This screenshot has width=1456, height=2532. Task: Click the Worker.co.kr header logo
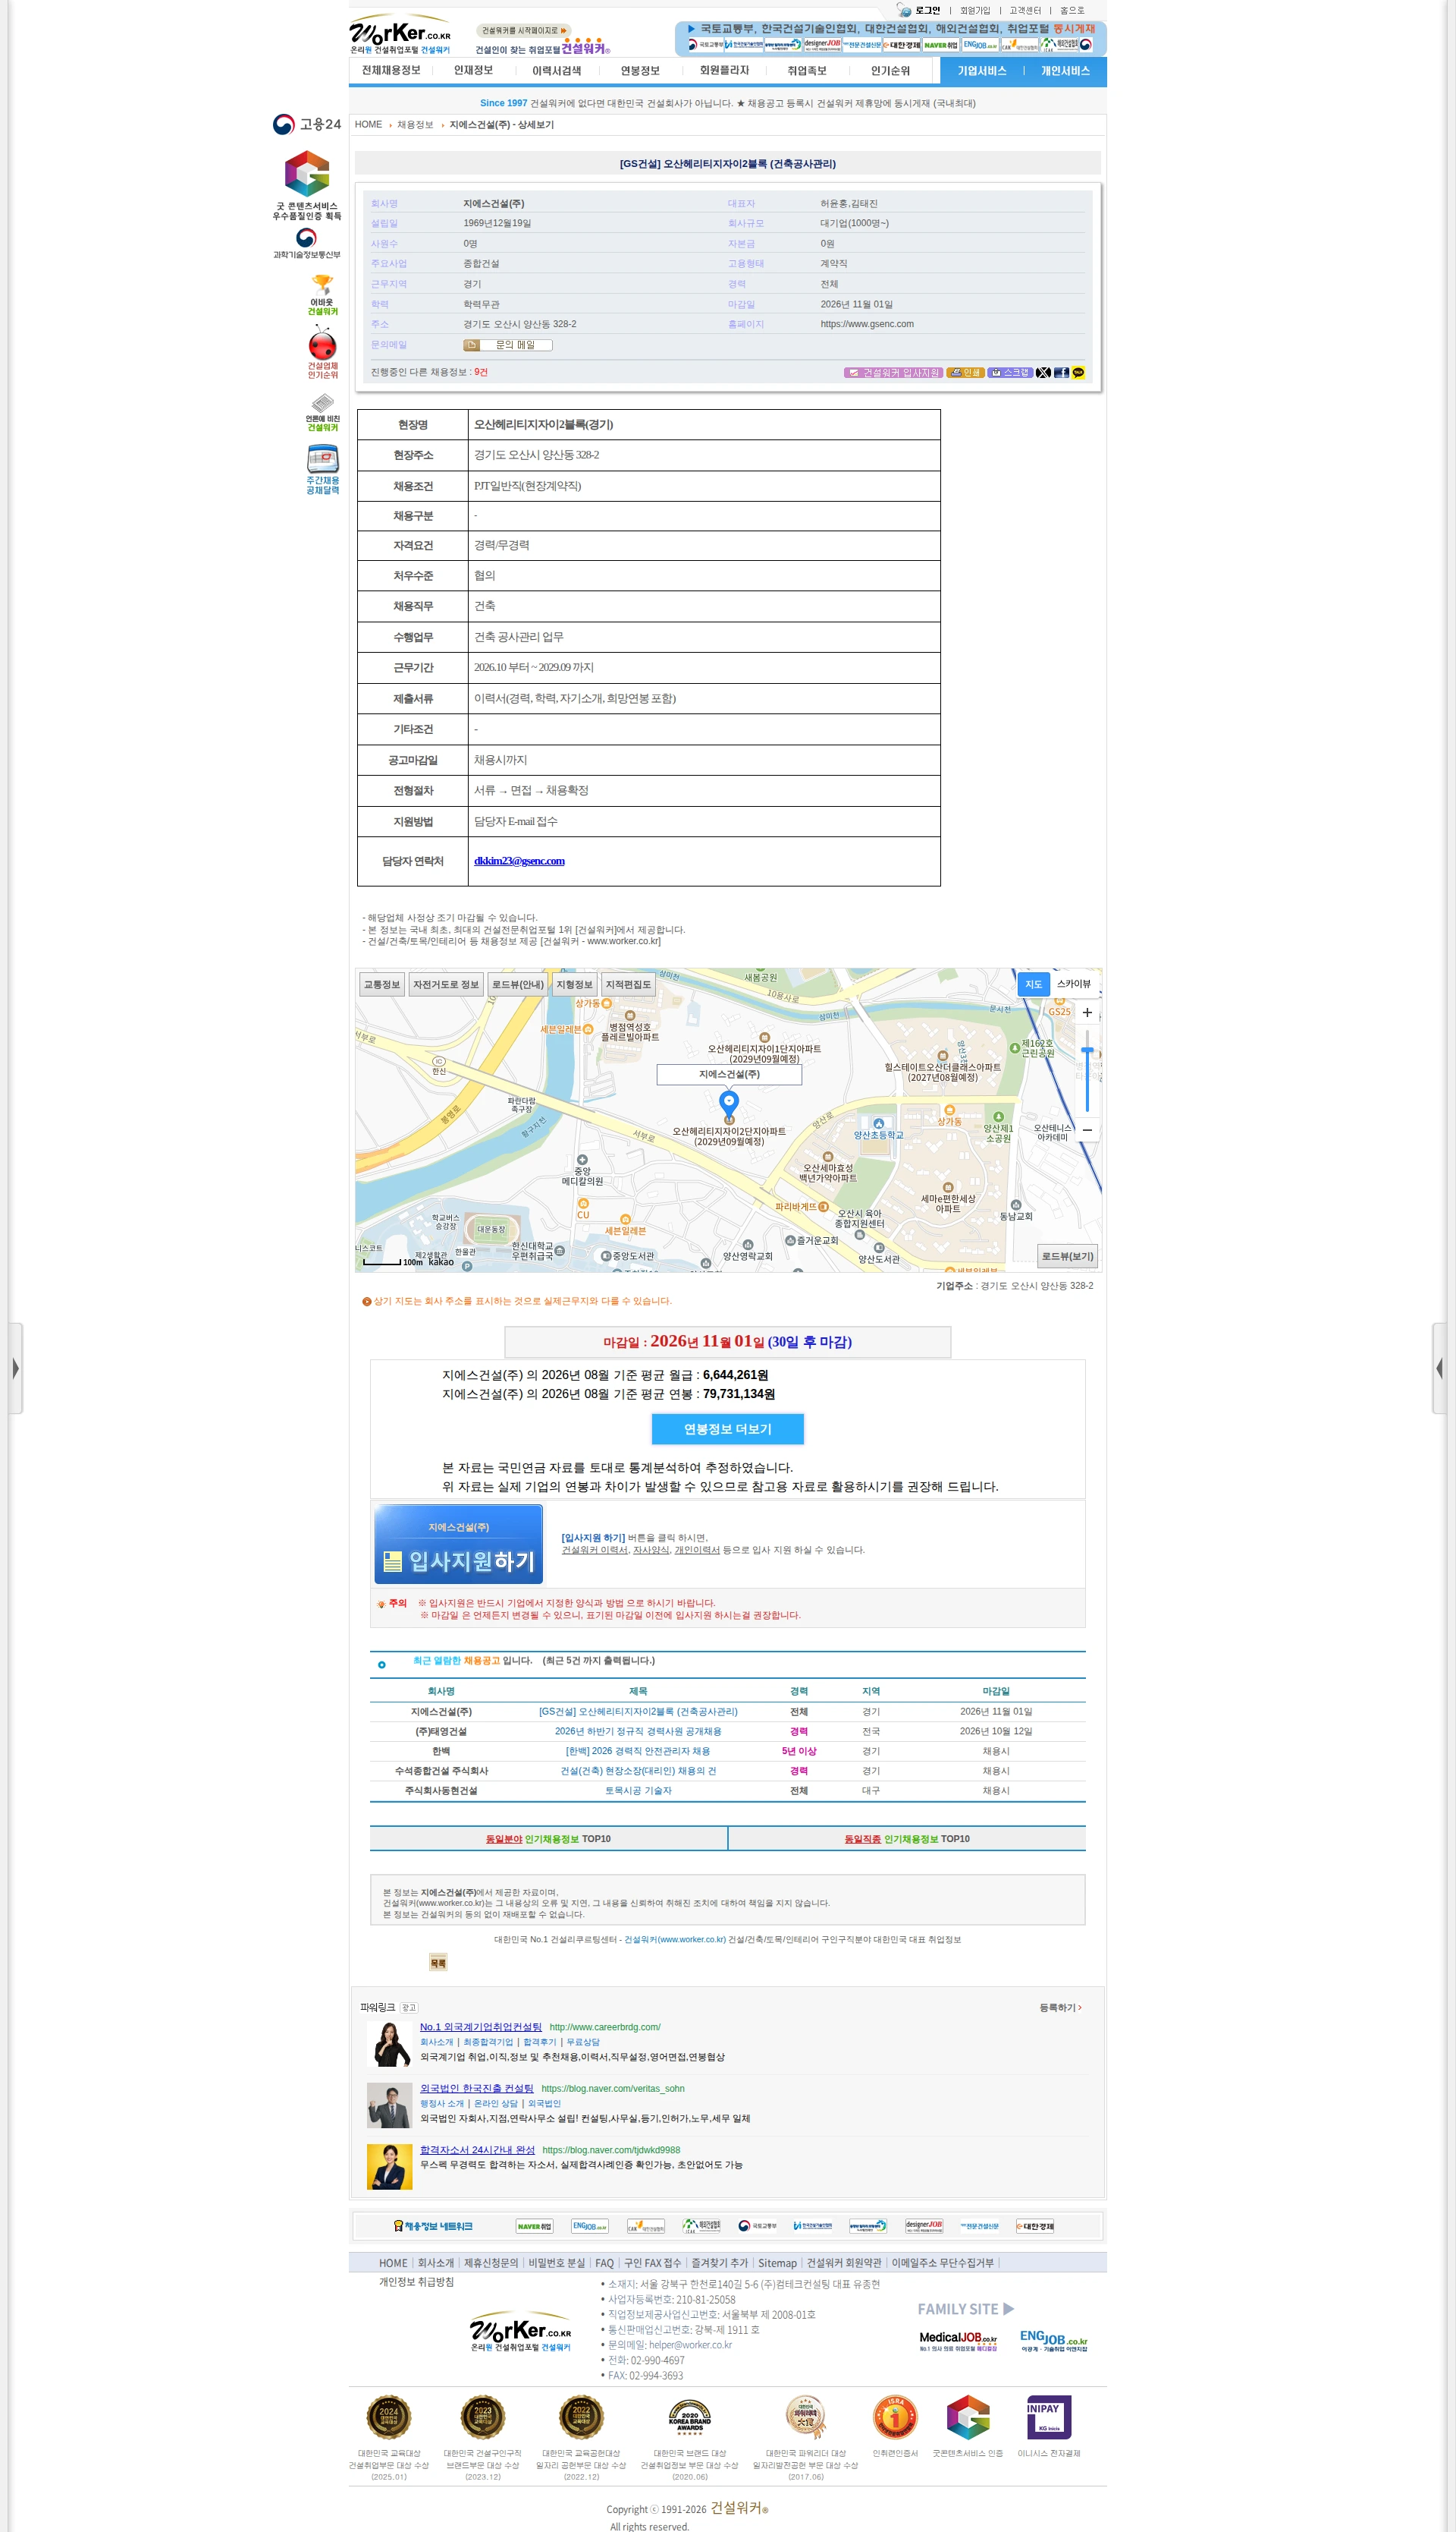(401, 35)
